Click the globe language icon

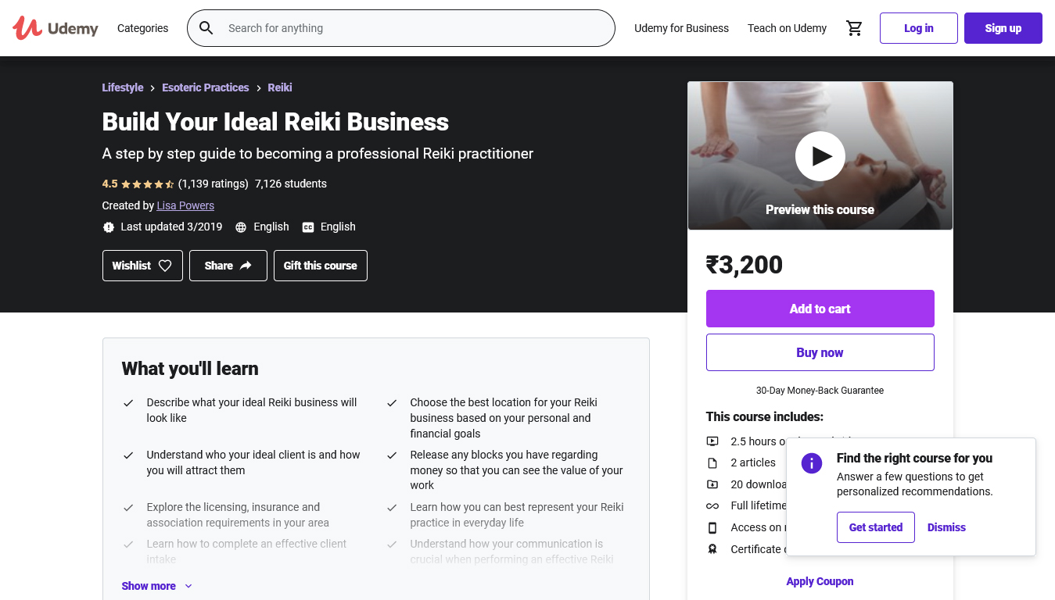click(241, 227)
